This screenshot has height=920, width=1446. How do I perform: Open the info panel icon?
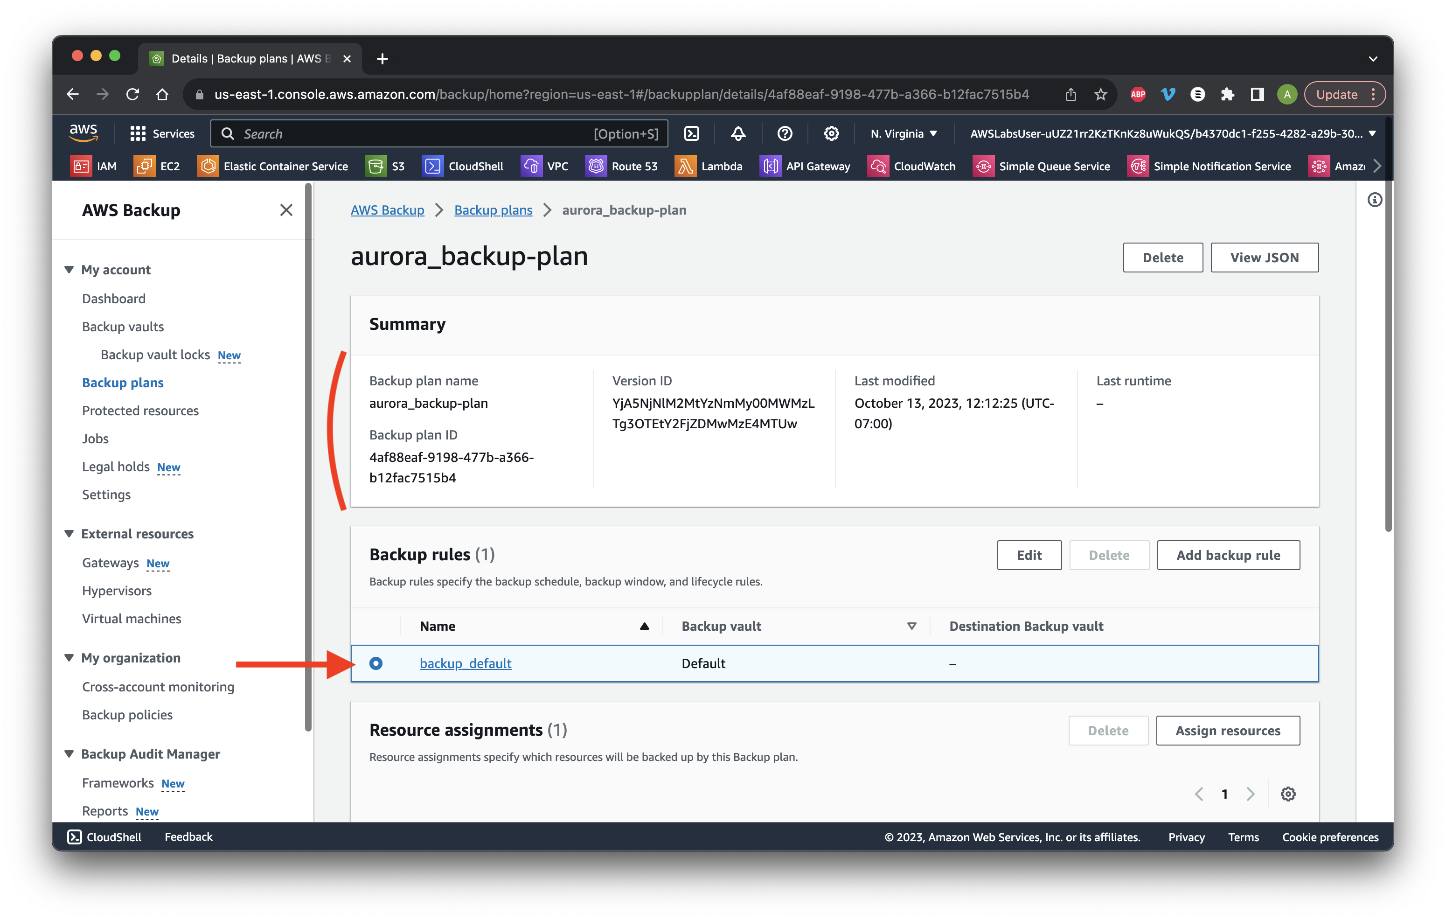(x=1375, y=200)
